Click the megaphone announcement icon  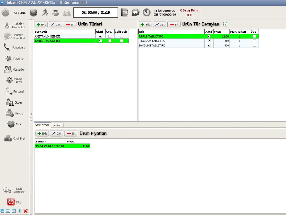(135, 12)
